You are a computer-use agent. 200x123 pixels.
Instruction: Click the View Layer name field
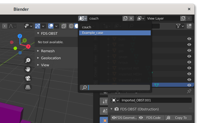pos(163,18)
